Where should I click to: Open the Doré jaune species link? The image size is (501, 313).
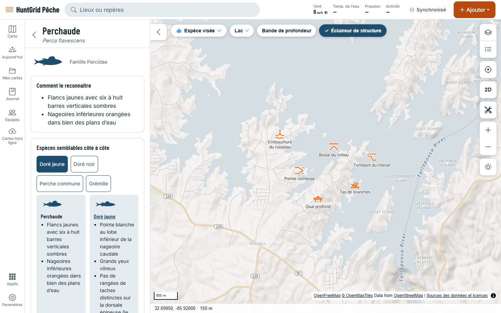[104, 217]
